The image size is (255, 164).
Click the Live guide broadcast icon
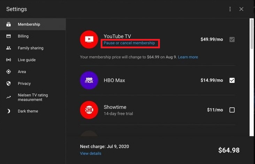(x=9, y=60)
